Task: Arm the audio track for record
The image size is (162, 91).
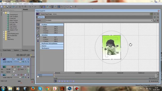Action: coord(12,67)
